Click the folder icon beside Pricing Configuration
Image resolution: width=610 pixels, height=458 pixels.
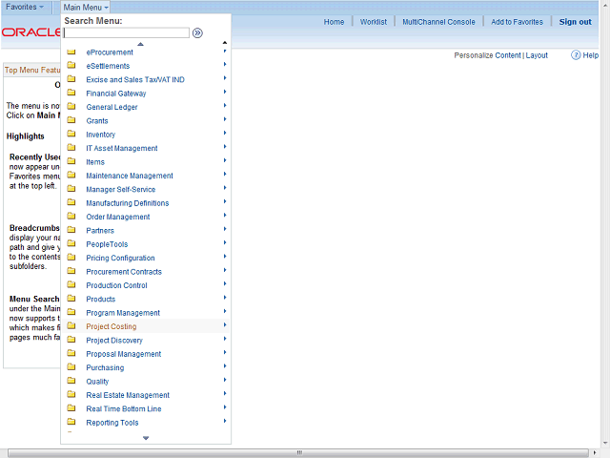pos(71,257)
